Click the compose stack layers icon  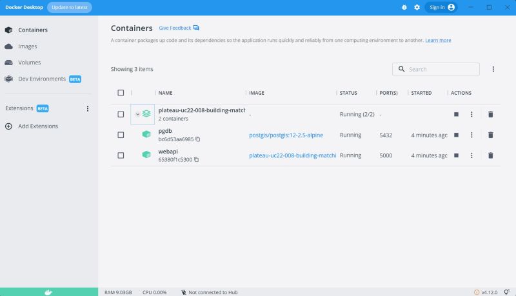(146, 113)
